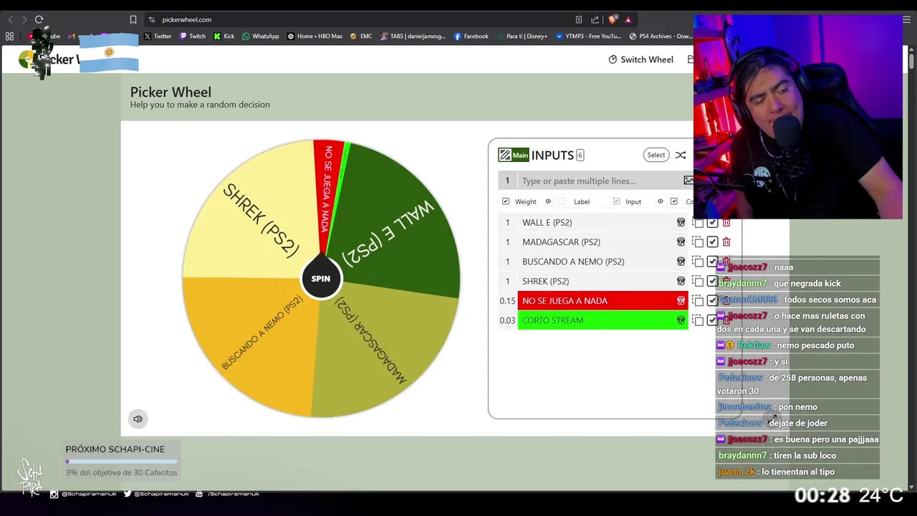Mute the wheel sound with the speaker icon

(138, 419)
